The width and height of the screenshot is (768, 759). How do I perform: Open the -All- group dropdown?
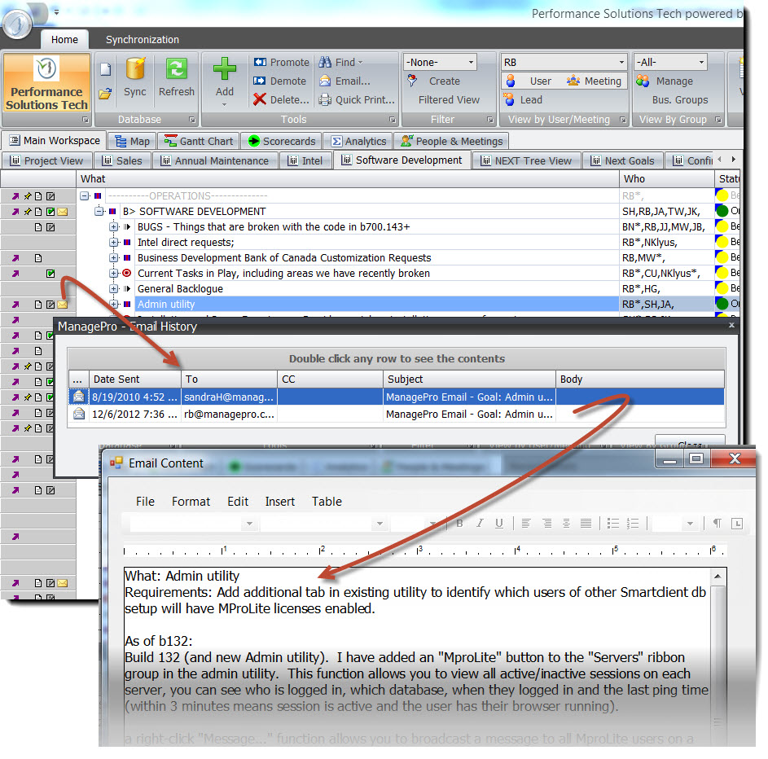[x=701, y=62]
